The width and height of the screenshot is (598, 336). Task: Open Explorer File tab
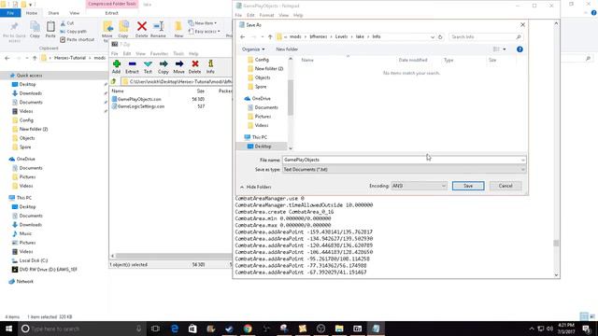10,13
